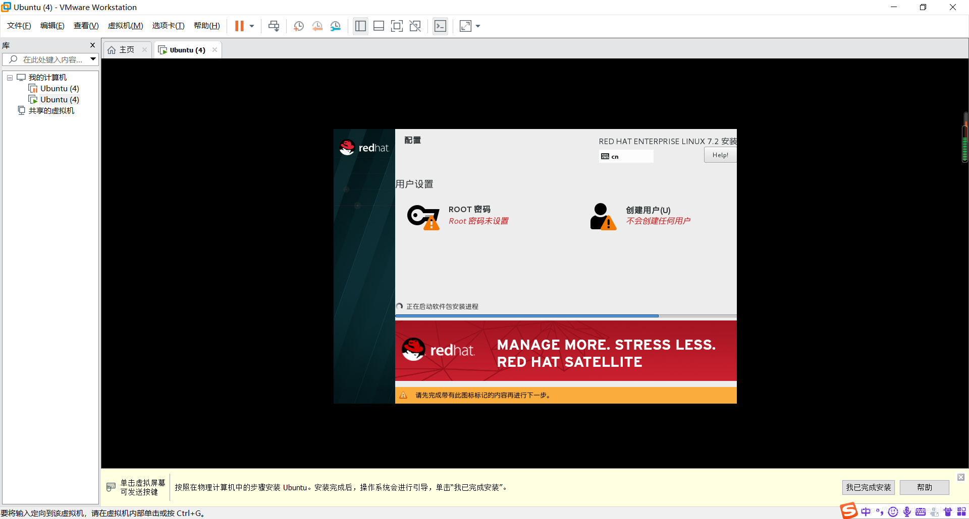Close the yellow install hint bar
Screen dimensions: 969x519
pos(961,477)
